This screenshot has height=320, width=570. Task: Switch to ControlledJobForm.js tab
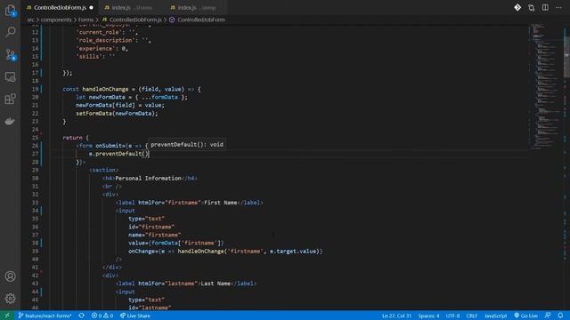(x=61, y=7)
